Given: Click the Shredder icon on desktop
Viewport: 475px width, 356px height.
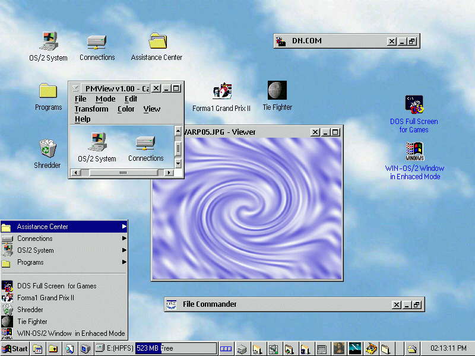Looking at the screenshot, I should click(x=47, y=148).
